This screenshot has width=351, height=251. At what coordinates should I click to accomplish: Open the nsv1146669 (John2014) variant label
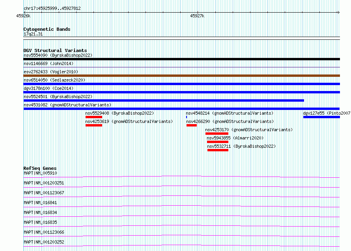[x=49, y=63]
